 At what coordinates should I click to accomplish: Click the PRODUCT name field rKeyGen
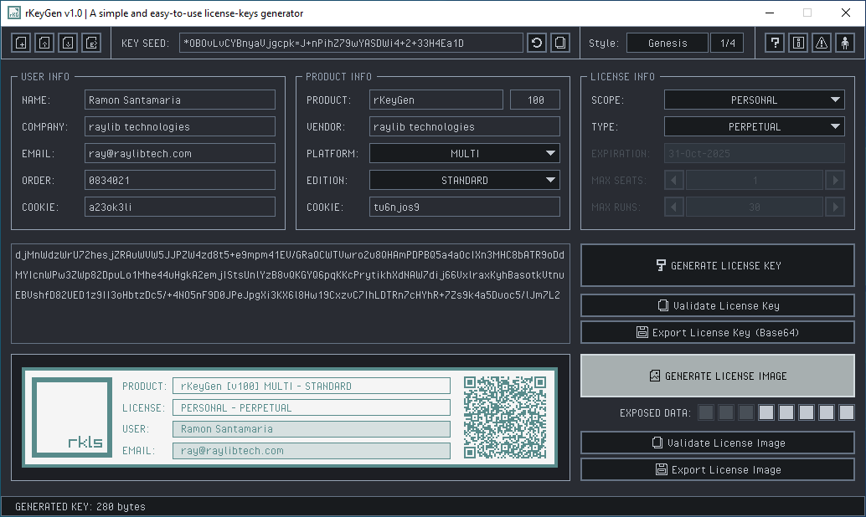(436, 100)
